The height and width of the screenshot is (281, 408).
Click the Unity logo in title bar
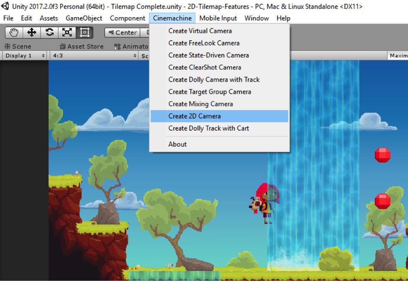[5, 6]
